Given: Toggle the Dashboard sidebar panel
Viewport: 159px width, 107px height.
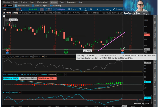Looking at the screenshot, I should (x=155, y=91).
